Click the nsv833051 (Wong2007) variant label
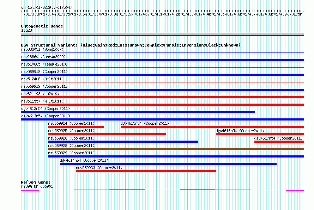This screenshot has width=314, height=210. [42, 49]
